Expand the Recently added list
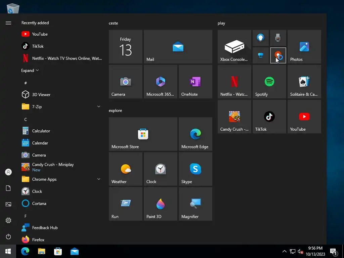The width and height of the screenshot is (344, 258). (30, 71)
